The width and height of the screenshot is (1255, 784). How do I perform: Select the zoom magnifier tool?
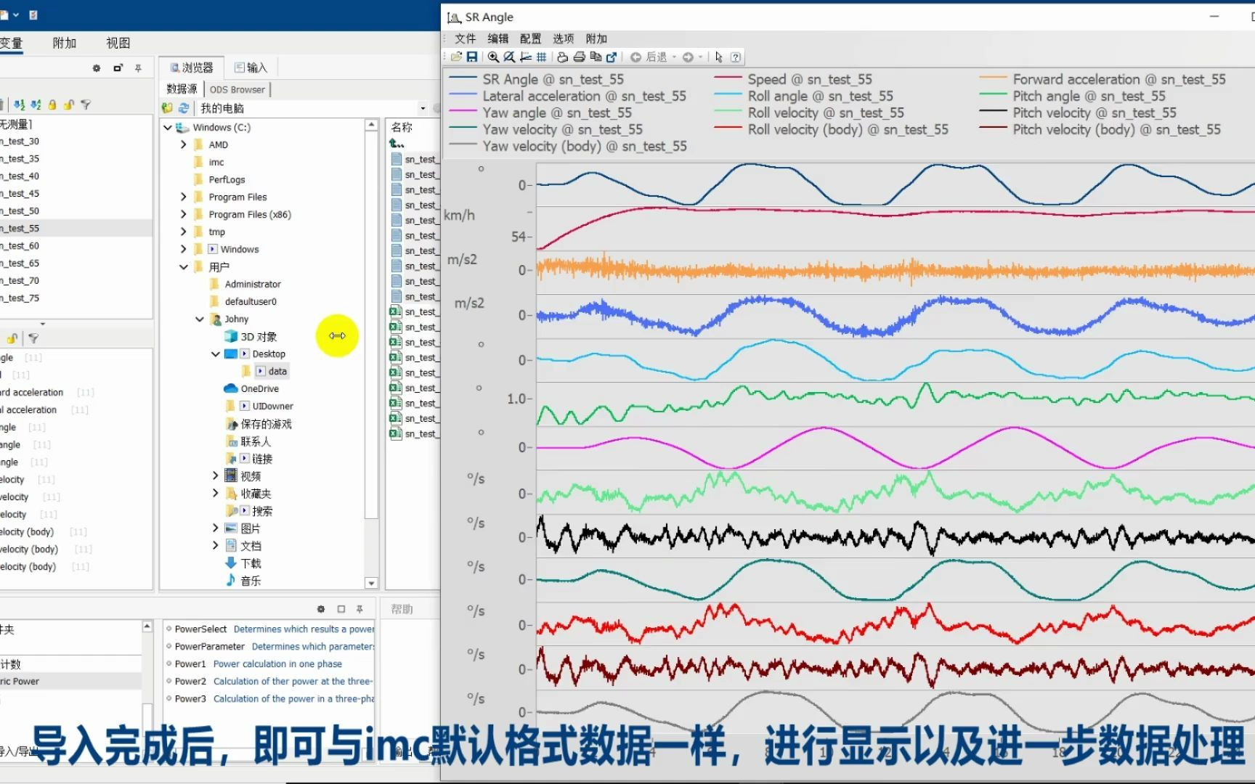(494, 57)
